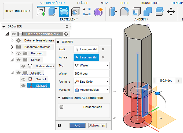Clear the Profil selection with X
Screen dimensions: 183x133
[103, 49]
